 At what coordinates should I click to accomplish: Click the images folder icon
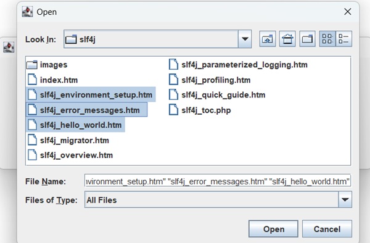click(x=32, y=65)
